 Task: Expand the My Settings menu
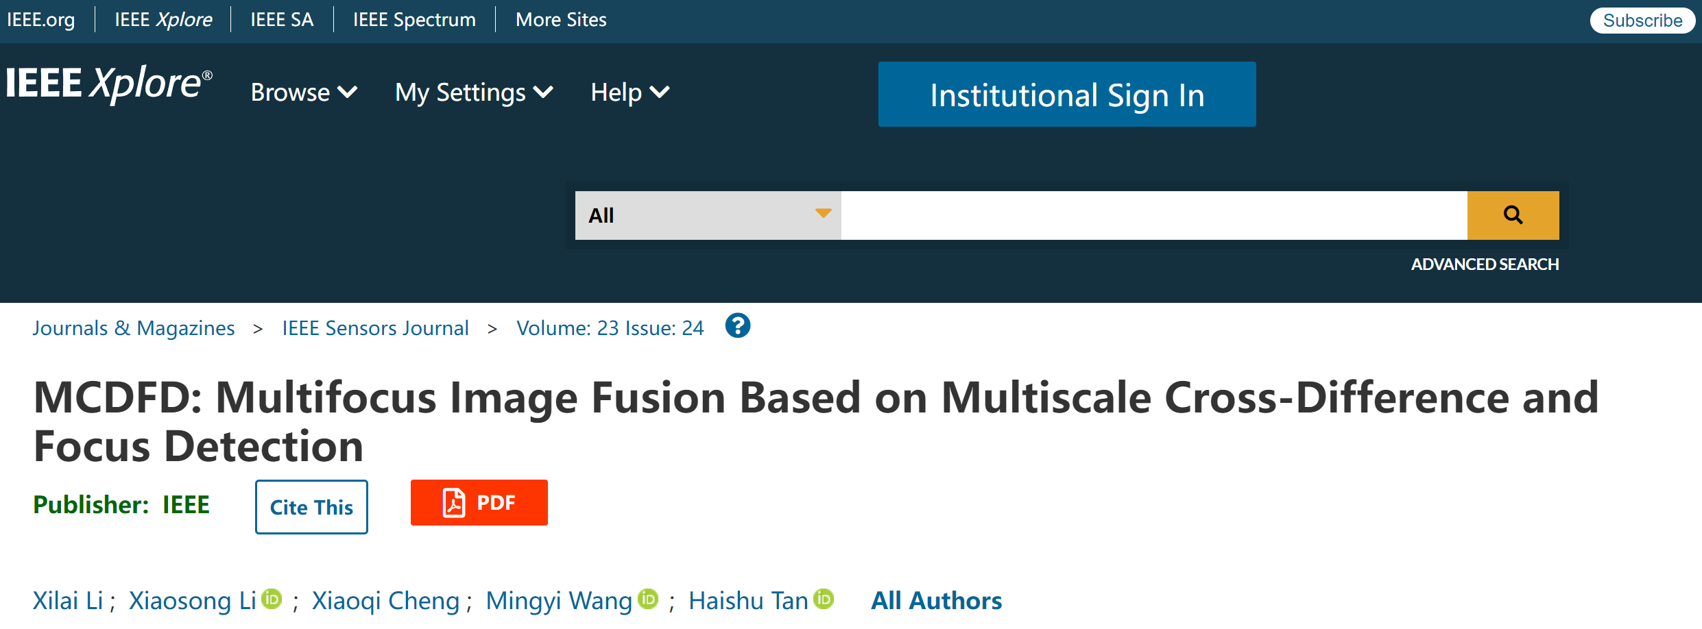click(474, 92)
